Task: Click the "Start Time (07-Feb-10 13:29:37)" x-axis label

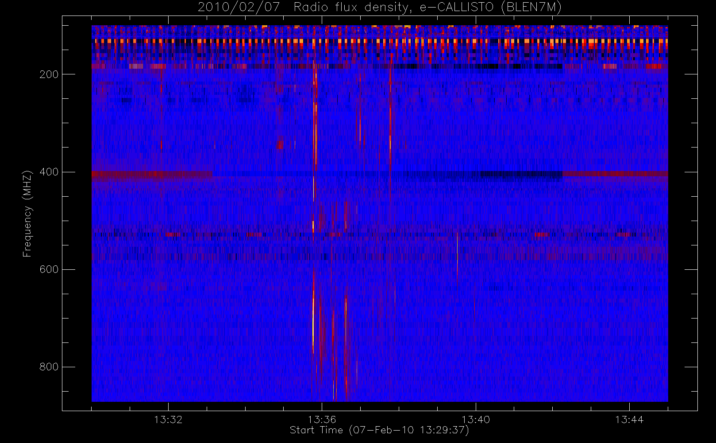Action: click(379, 430)
